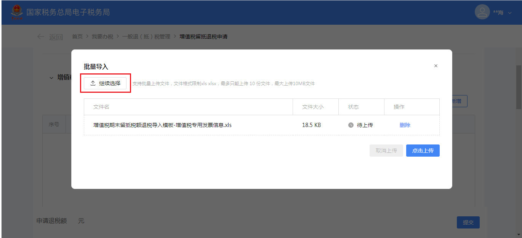The height and width of the screenshot is (238, 522).
Task: Click the upload icon in 继续选择
Action: [93, 83]
